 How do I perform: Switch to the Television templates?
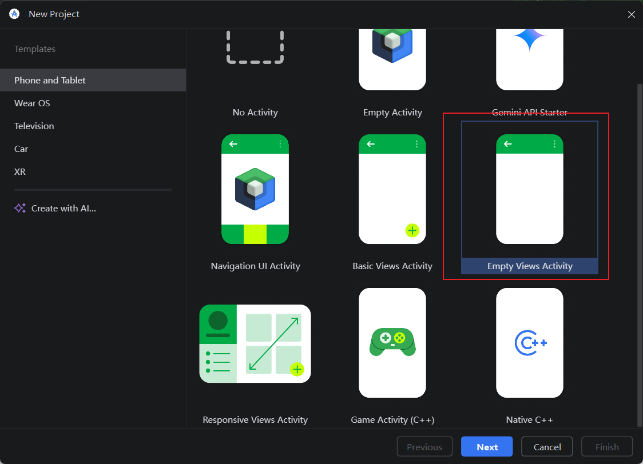[x=93, y=126]
